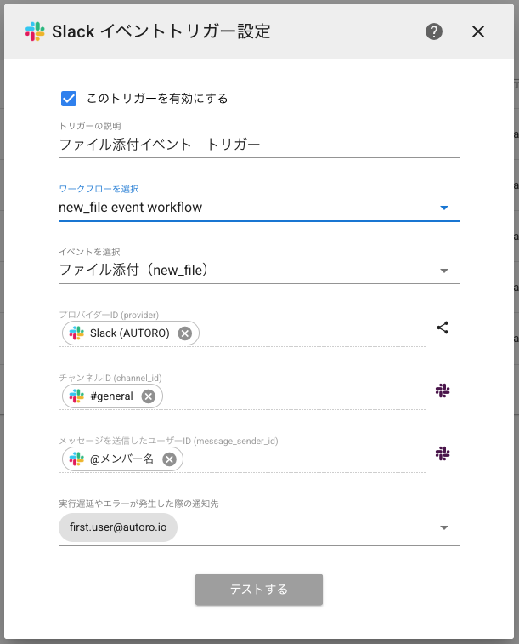Image resolution: width=519 pixels, height=644 pixels.
Task: Expand the notification recipient dropdown arrow
Action: [443, 527]
